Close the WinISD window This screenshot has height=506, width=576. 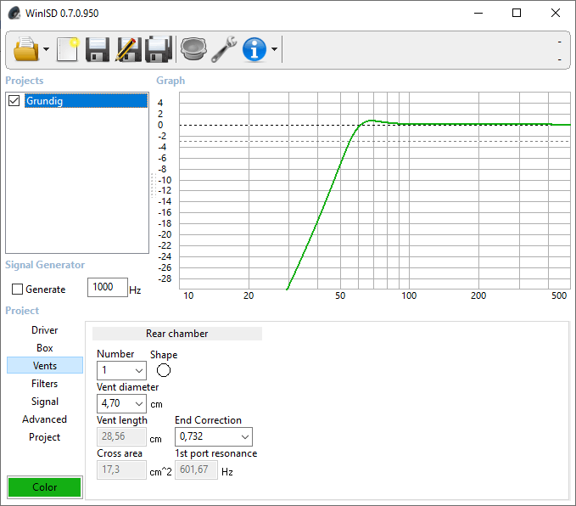(x=556, y=14)
